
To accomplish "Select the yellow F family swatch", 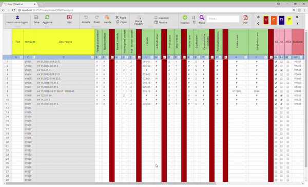I will [290, 20].
